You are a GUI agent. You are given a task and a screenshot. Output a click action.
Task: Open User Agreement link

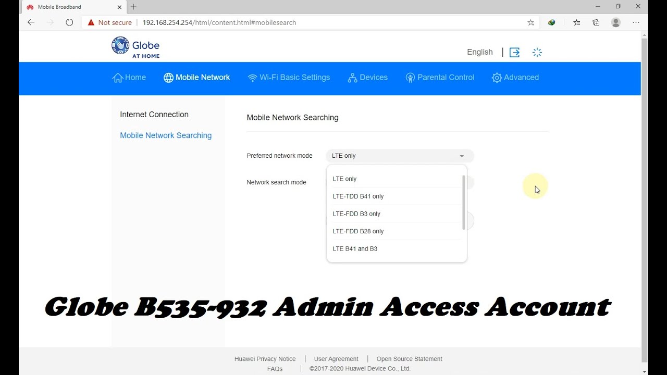point(336,359)
